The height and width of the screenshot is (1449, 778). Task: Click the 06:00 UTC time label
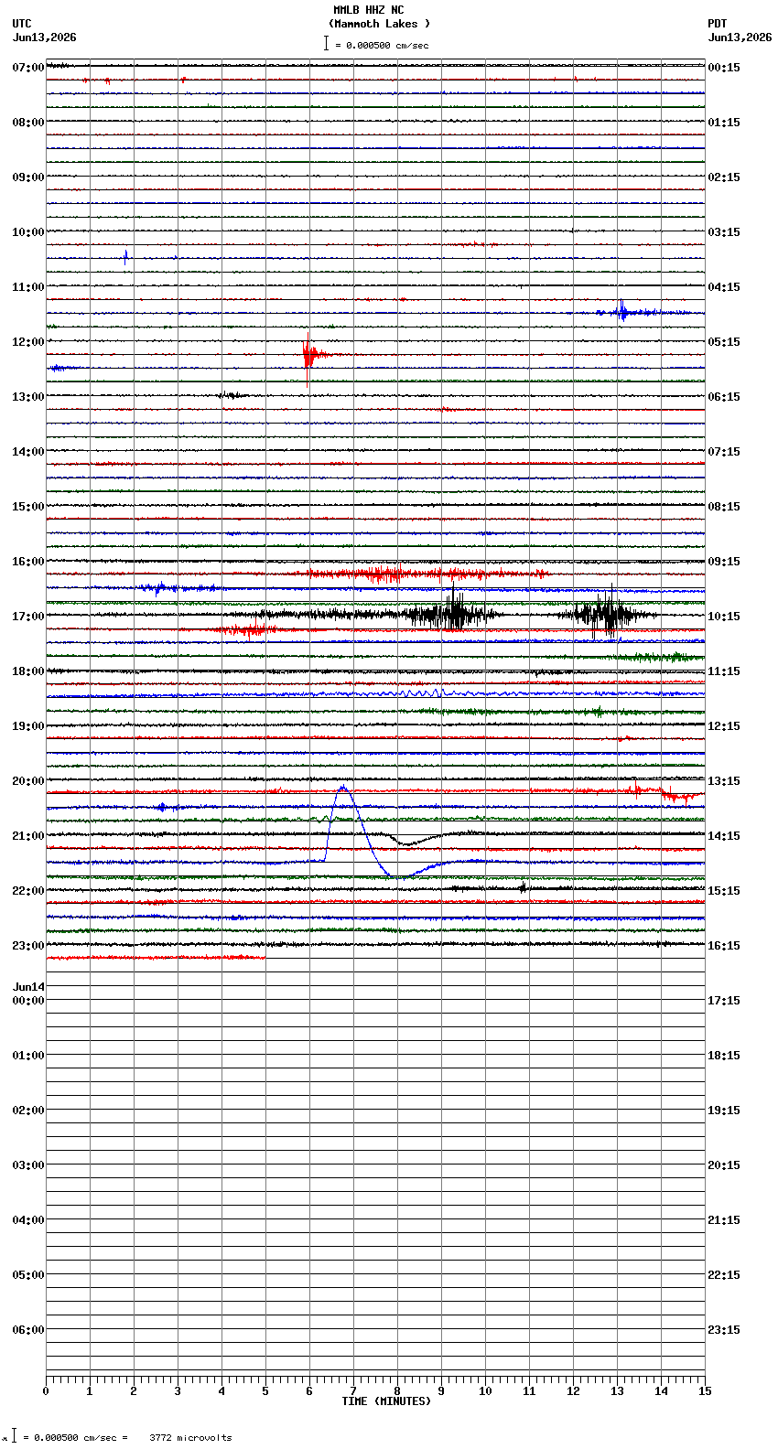[28, 1330]
